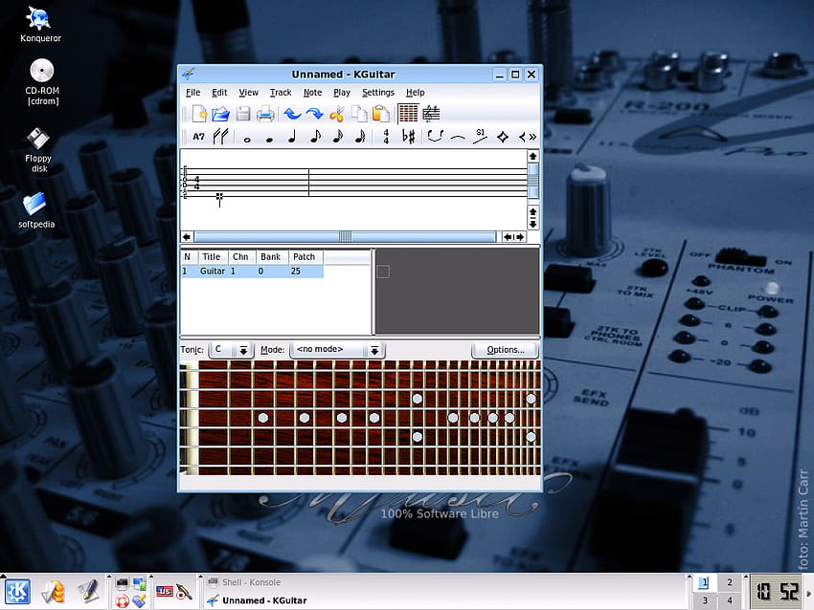Click the N column header
The image size is (814, 610).
188,256
